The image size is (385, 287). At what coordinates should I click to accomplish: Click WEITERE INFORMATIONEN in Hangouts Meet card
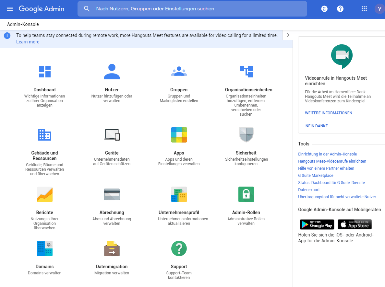[328, 113]
